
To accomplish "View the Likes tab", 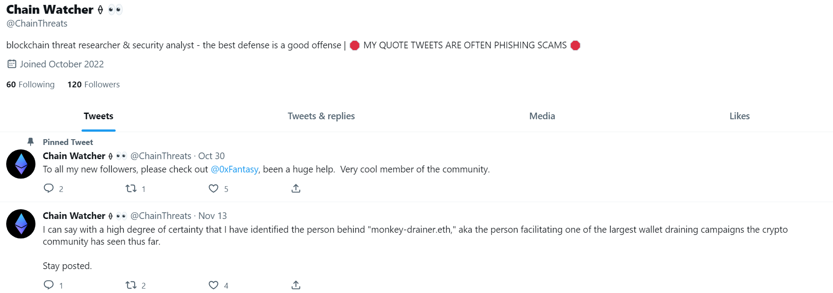I will click(739, 116).
